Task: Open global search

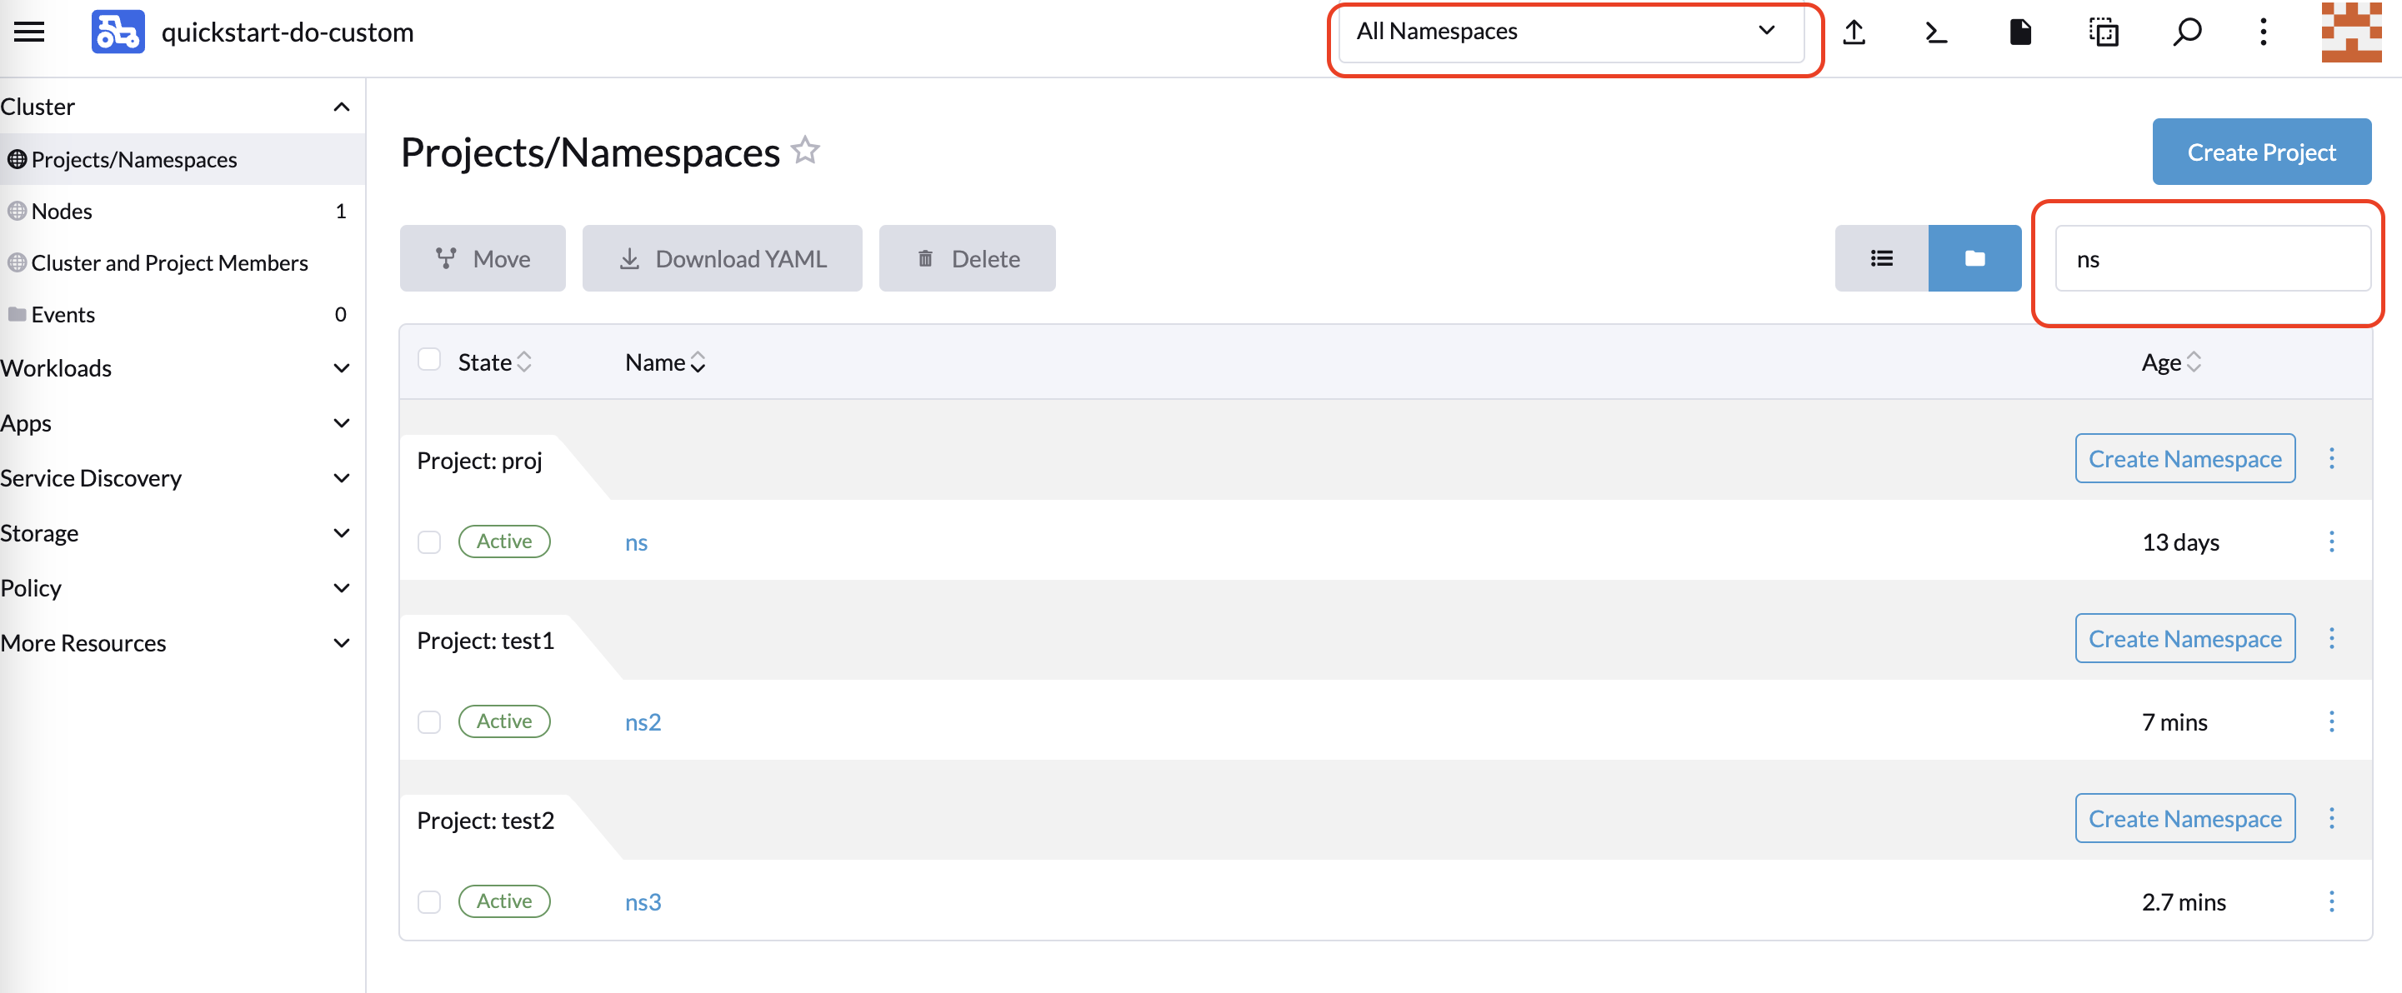Action: (x=2187, y=32)
